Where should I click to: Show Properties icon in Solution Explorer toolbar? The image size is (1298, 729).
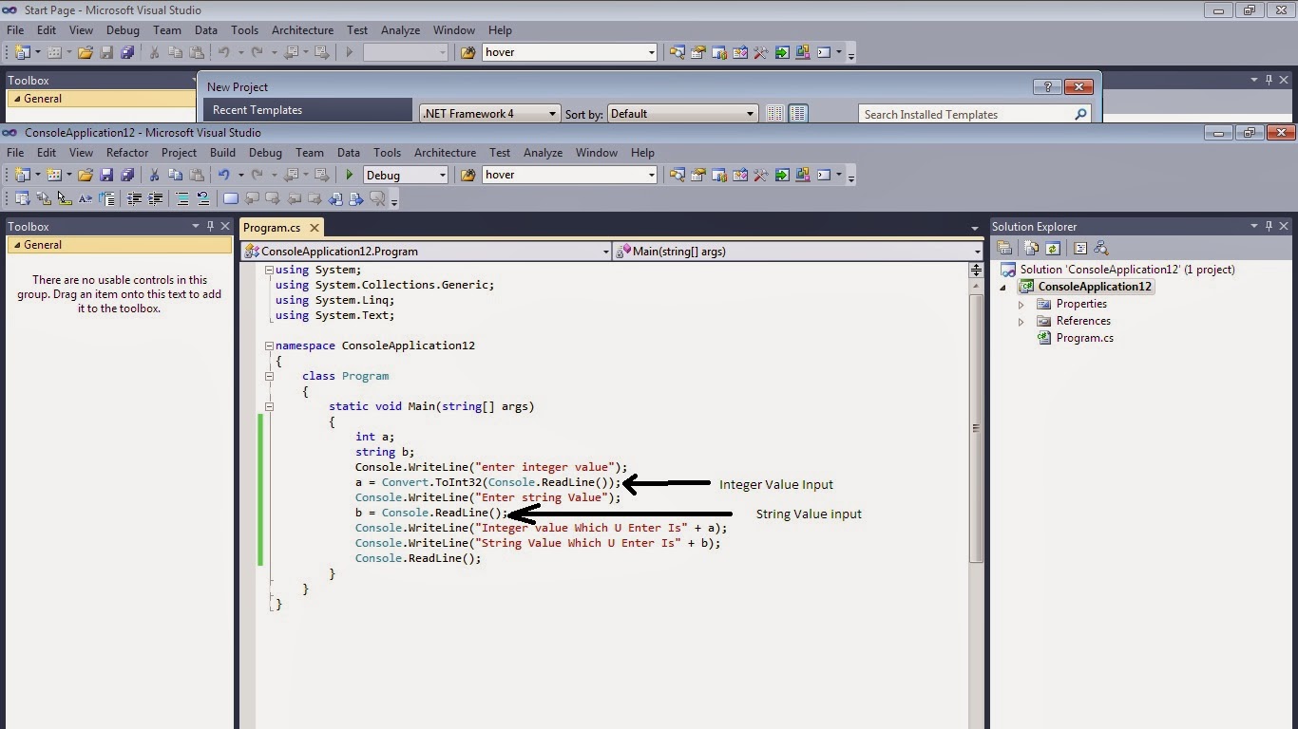[1004, 248]
